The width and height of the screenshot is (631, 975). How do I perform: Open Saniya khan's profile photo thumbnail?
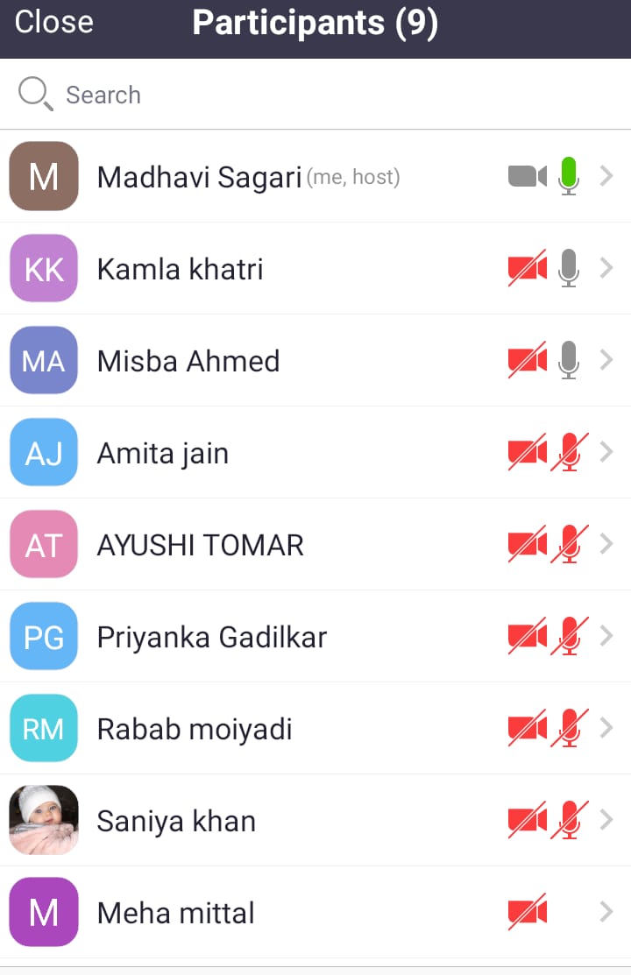click(x=44, y=820)
